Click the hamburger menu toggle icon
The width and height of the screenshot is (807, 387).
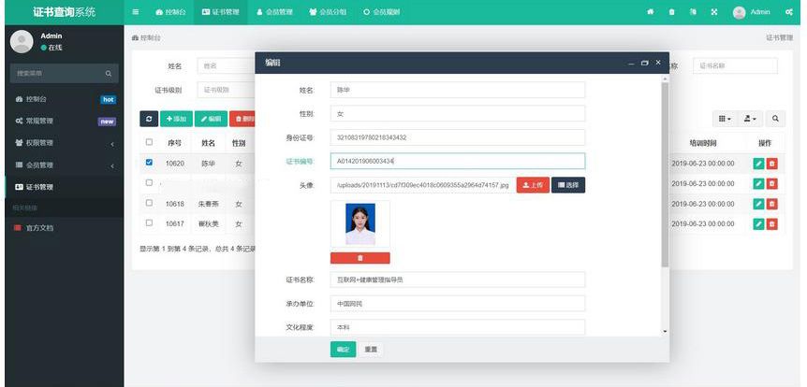click(136, 12)
